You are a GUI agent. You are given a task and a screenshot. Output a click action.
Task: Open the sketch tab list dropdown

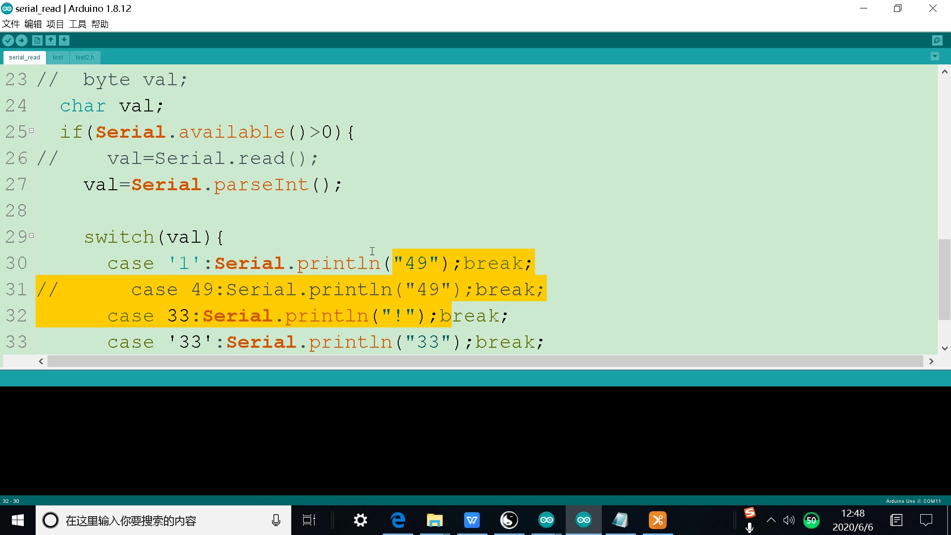[x=935, y=56]
